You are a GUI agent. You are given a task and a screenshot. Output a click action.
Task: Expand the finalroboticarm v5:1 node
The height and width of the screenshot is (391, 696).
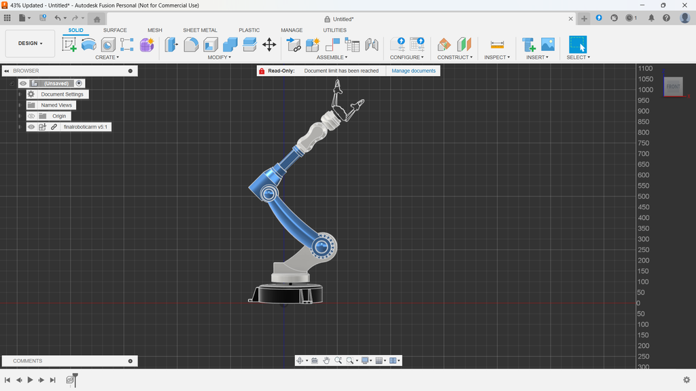(x=20, y=127)
